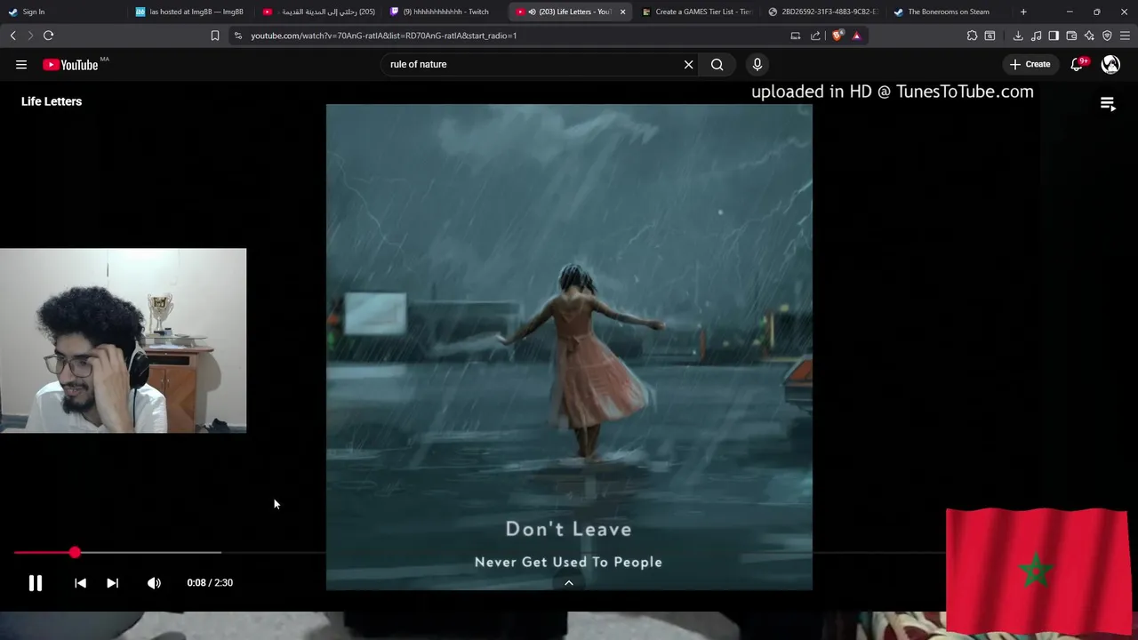The width and height of the screenshot is (1138, 640).
Task: Open the YouTube hamburger guide menu
Action: [21, 64]
